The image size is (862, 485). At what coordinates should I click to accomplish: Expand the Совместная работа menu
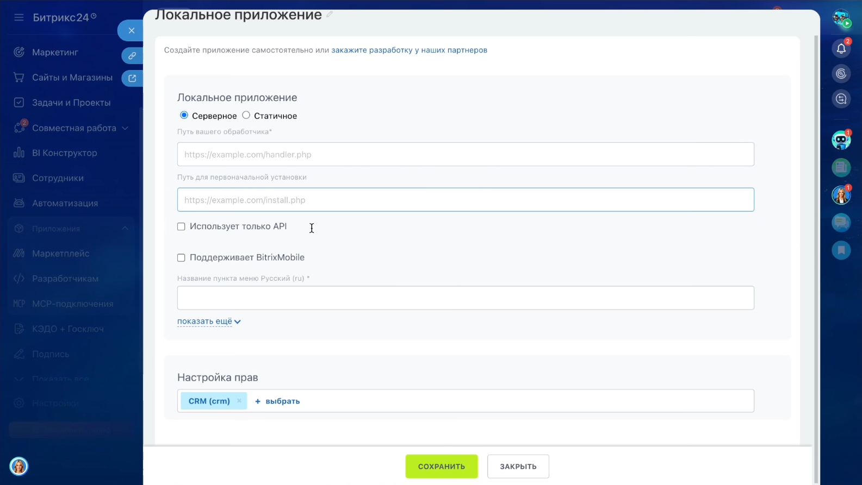[125, 128]
